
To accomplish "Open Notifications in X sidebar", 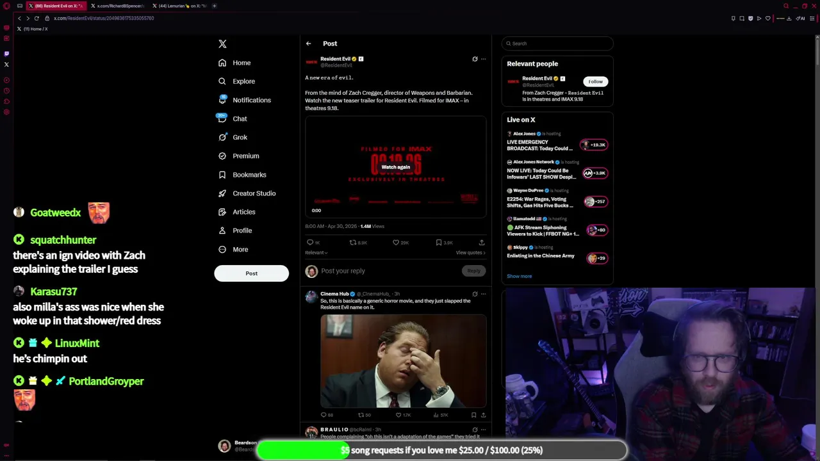I will 245,100.
